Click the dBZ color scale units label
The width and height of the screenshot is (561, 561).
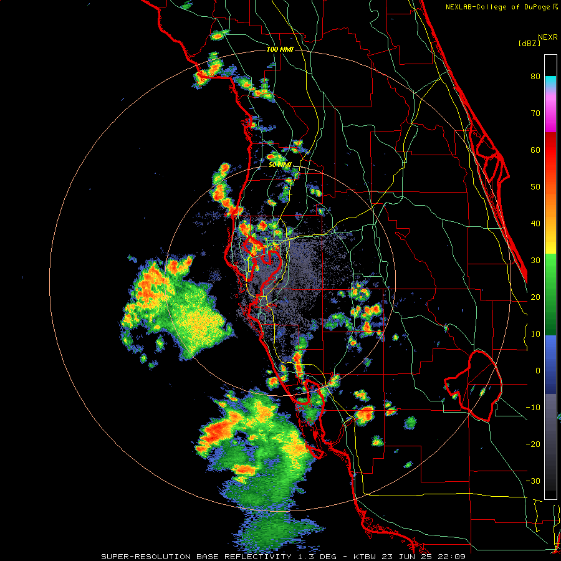tap(529, 44)
